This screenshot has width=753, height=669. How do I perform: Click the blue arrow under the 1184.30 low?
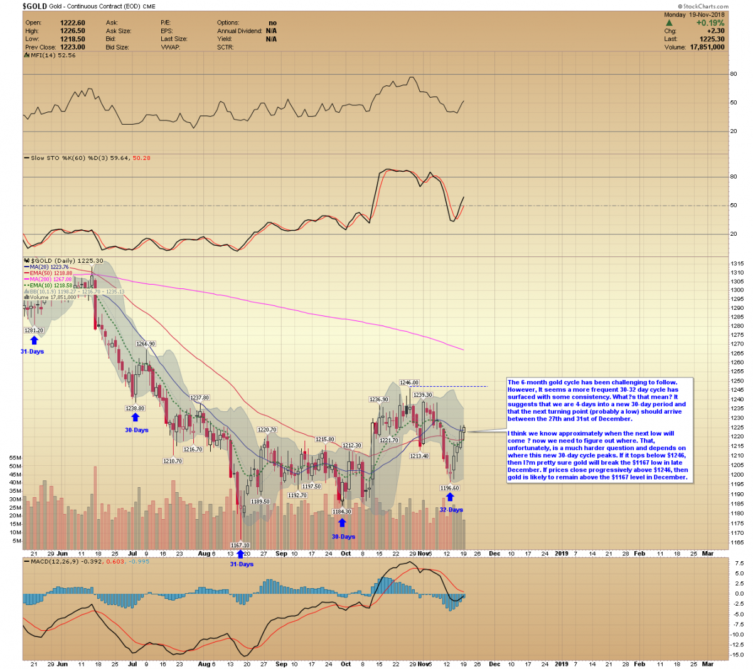[342, 522]
